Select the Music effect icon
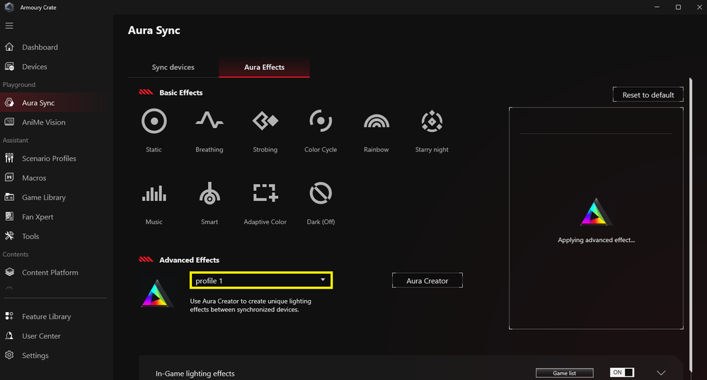The image size is (707, 380). coord(154,193)
